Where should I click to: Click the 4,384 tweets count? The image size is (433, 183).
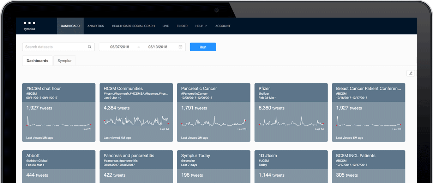click(x=116, y=108)
